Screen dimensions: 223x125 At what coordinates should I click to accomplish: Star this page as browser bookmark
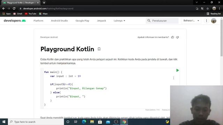(x=208, y=8)
